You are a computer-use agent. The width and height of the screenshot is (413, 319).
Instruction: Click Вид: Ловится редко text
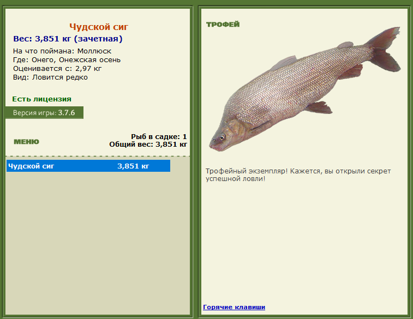coord(50,77)
